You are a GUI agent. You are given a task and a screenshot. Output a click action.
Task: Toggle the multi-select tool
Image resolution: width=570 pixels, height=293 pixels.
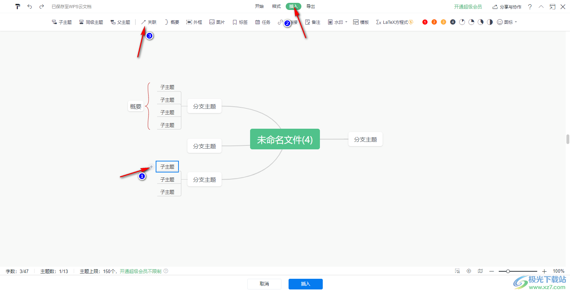457,271
